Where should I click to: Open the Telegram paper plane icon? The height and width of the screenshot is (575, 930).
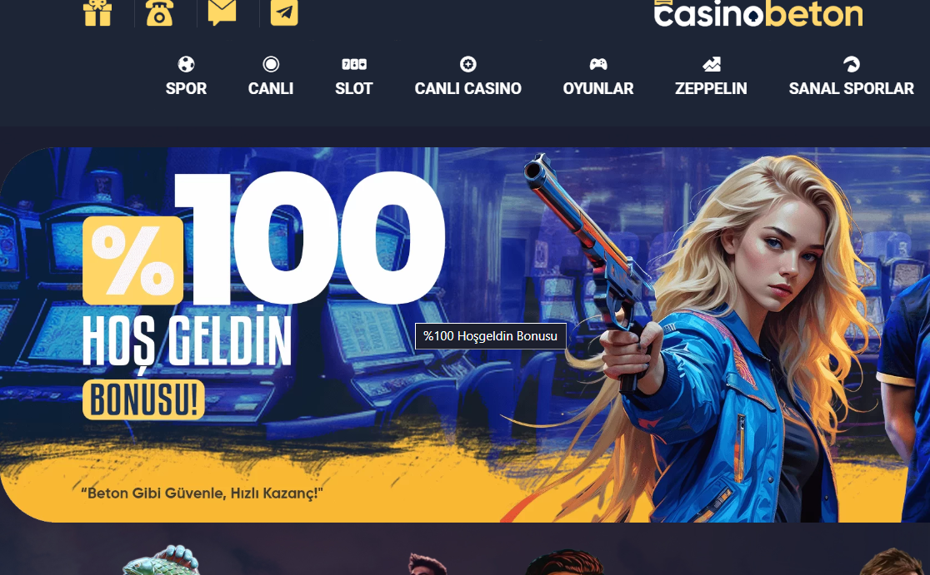coord(284,12)
